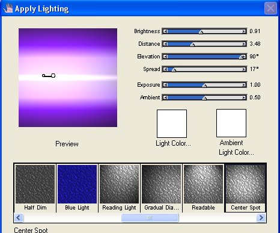Click the purple lighting preview image

coord(68,78)
